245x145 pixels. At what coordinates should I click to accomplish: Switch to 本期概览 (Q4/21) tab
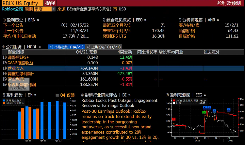66,47
